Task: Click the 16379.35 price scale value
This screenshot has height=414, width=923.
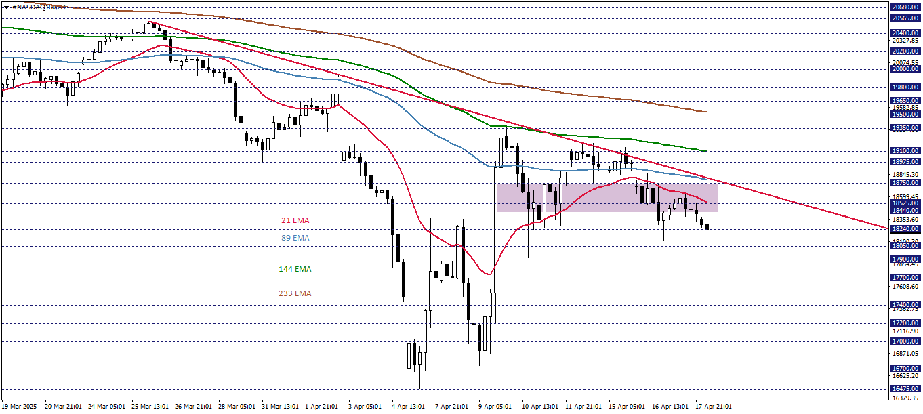Action: [905, 398]
